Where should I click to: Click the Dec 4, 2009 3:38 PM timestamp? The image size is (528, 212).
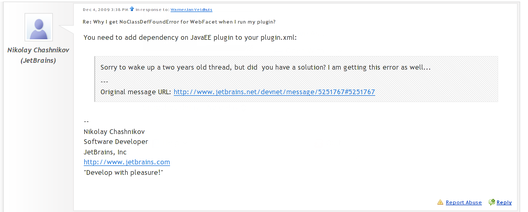click(105, 10)
